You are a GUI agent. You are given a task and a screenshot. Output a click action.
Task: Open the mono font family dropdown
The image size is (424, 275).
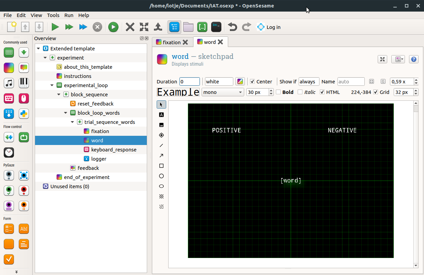(223, 92)
